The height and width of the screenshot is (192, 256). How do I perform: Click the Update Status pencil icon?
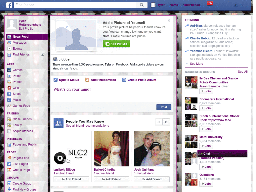click(x=56, y=80)
